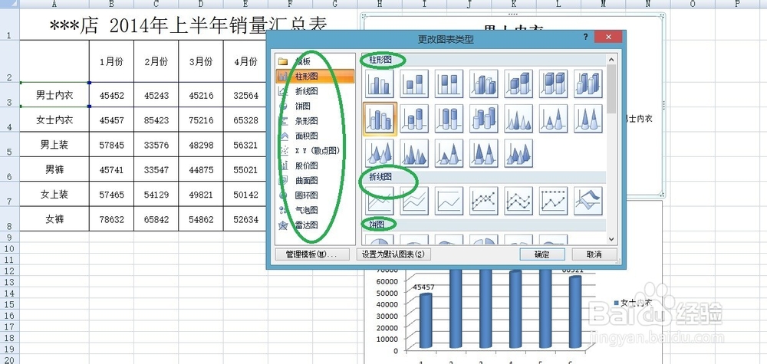
Task: Click 设置为默认图表(S) button
Action: pyautogui.click(x=394, y=254)
